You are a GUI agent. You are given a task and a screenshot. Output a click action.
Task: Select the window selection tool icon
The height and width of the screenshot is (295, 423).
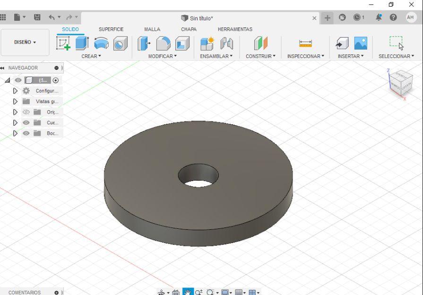point(396,43)
